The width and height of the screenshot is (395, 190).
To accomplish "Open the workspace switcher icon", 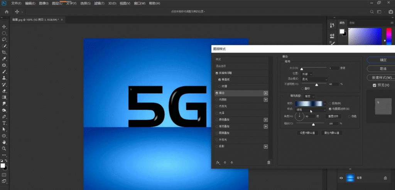I will [379, 12].
